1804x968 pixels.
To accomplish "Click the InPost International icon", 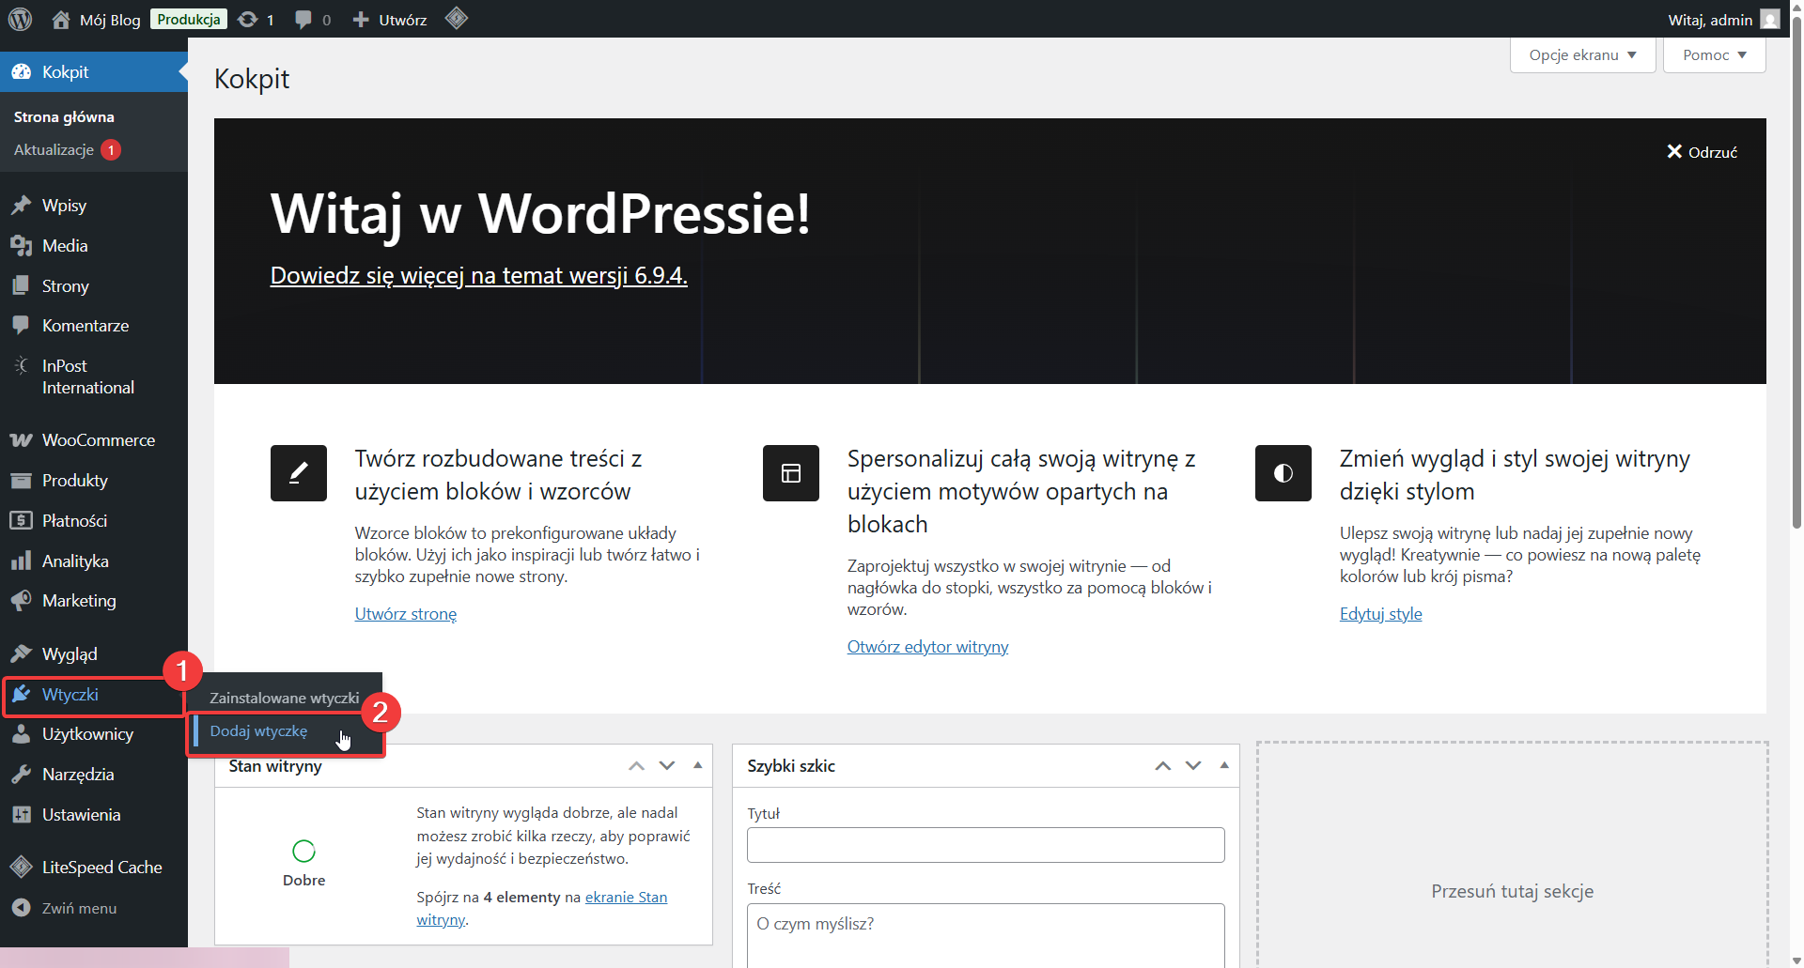I will pyautogui.click(x=21, y=366).
